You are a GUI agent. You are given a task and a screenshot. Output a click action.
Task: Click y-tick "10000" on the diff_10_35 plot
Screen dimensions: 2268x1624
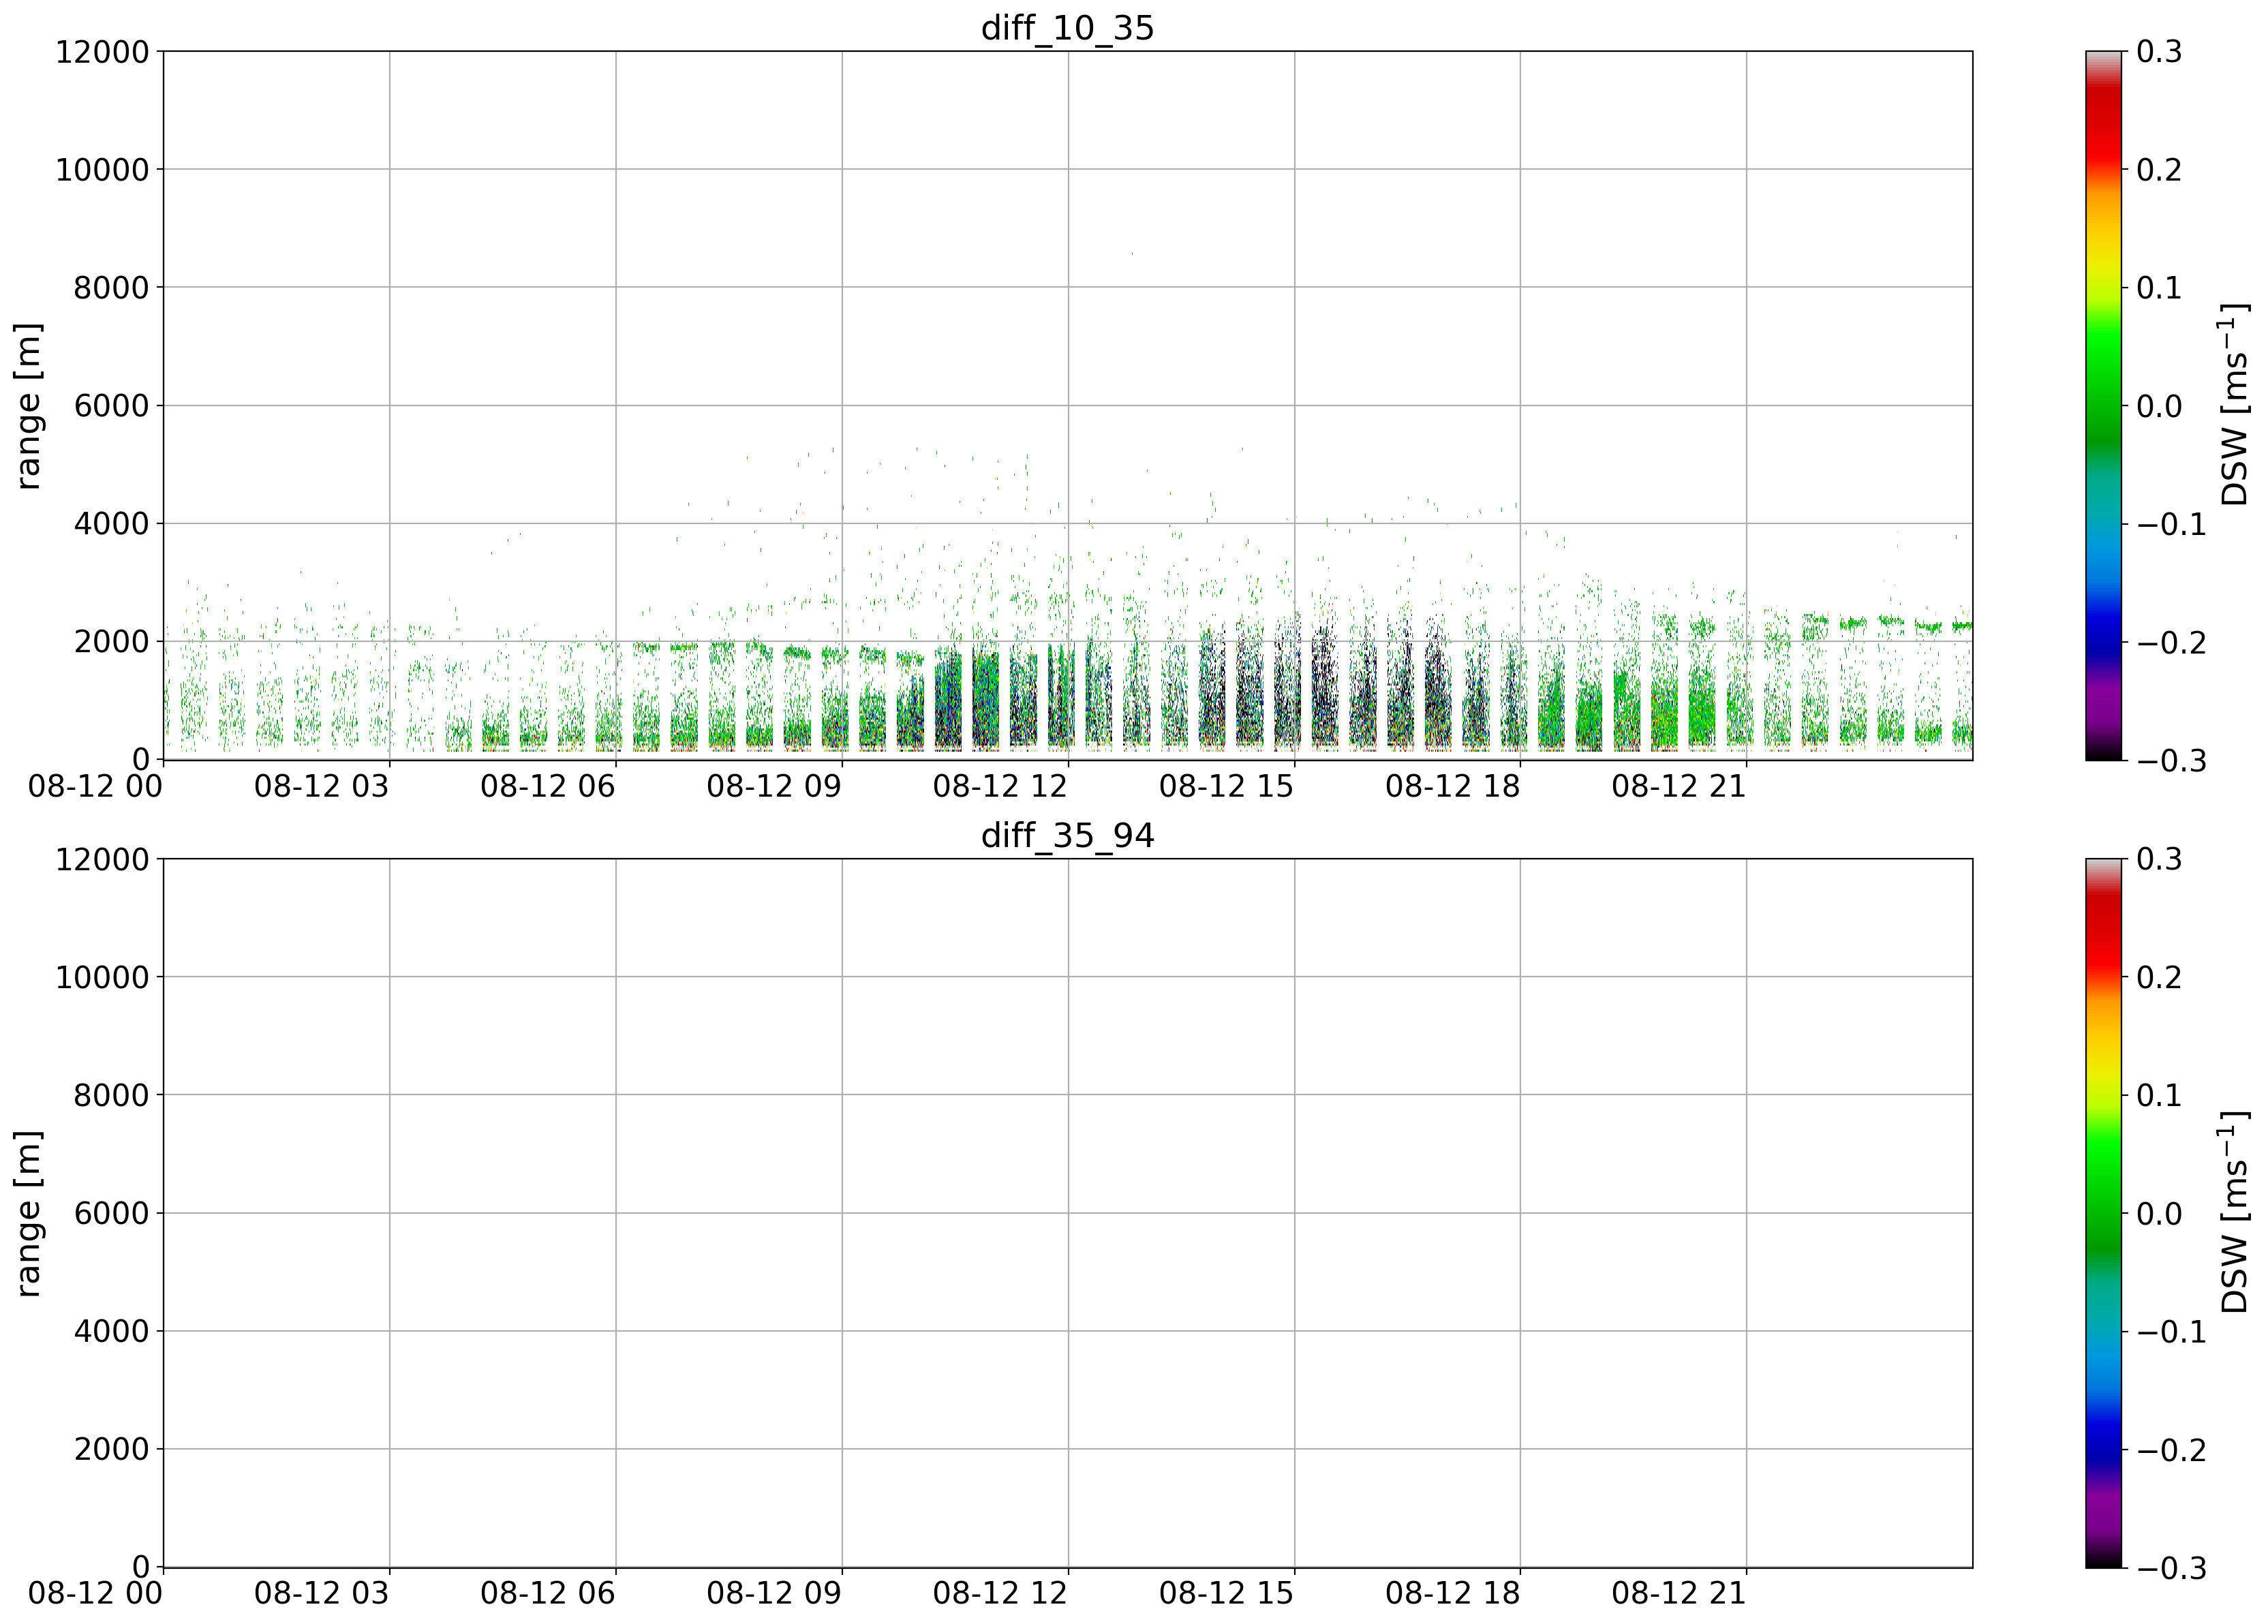[x=102, y=170]
